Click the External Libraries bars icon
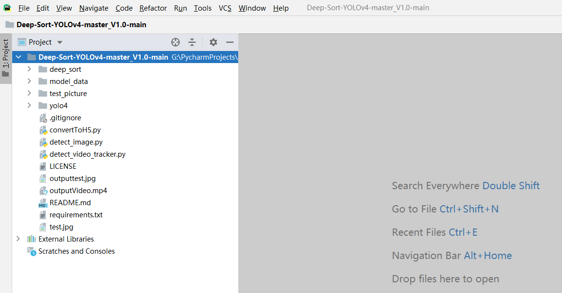Screen dimensions: 562x293 point(32,239)
